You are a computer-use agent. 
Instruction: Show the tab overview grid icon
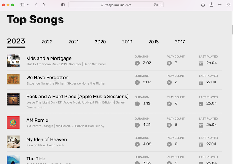(x=228, y=5)
